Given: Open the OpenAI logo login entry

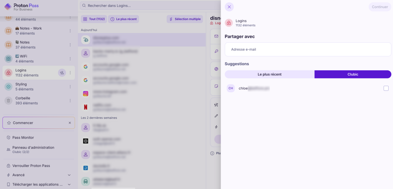Looking at the screenshot, I should (142, 141).
